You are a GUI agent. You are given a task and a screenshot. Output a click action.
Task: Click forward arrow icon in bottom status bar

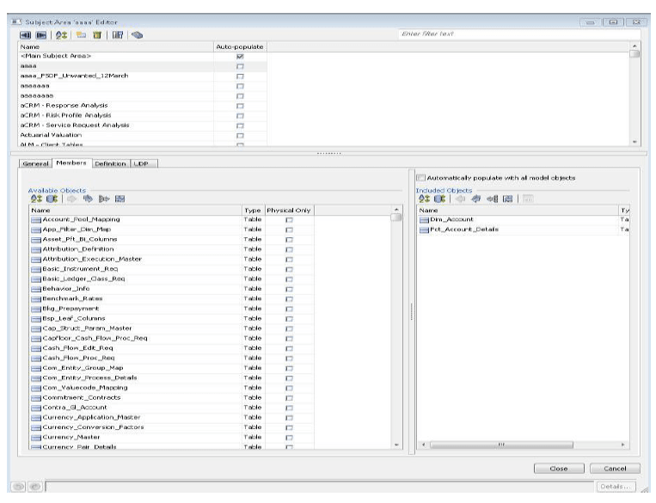click(35, 487)
